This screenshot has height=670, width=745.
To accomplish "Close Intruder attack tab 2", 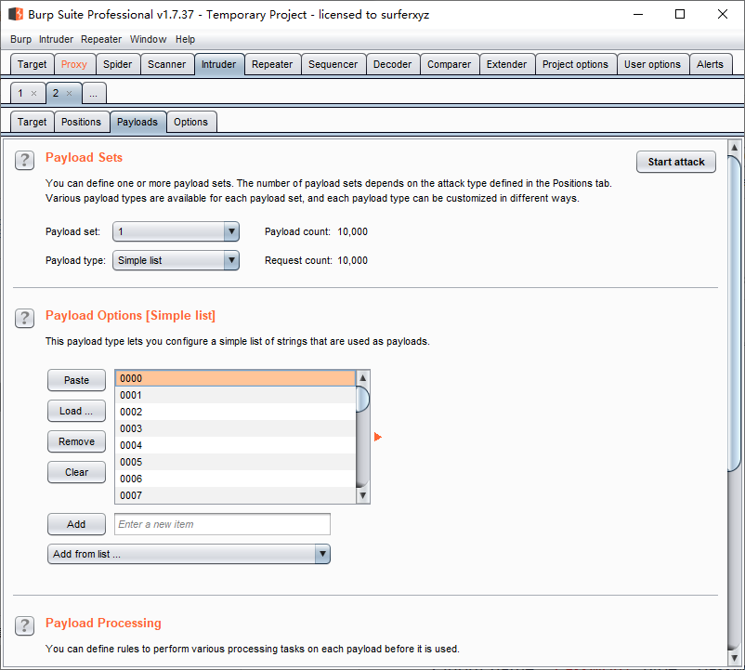I will pyautogui.click(x=69, y=93).
